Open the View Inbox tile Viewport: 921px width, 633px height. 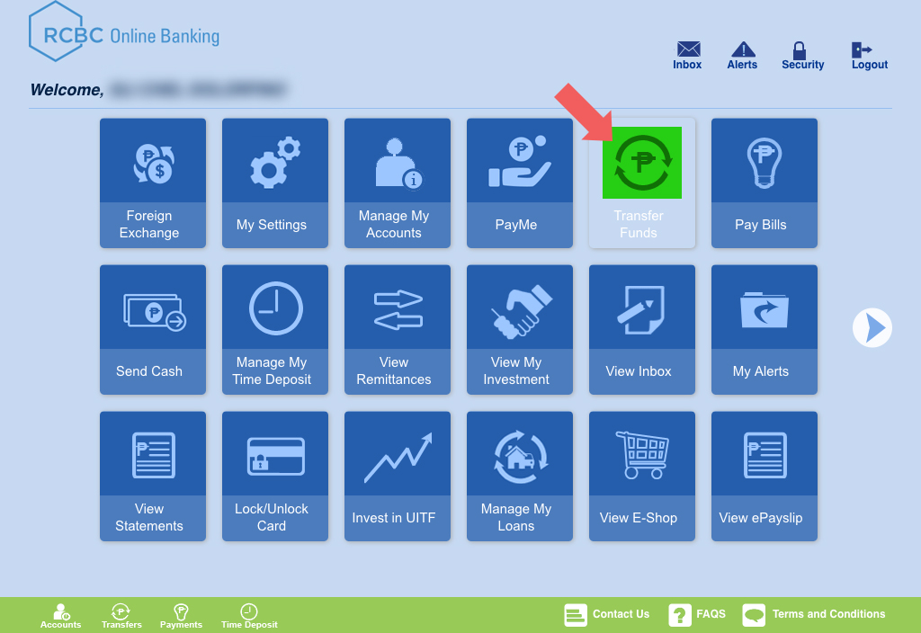point(642,329)
